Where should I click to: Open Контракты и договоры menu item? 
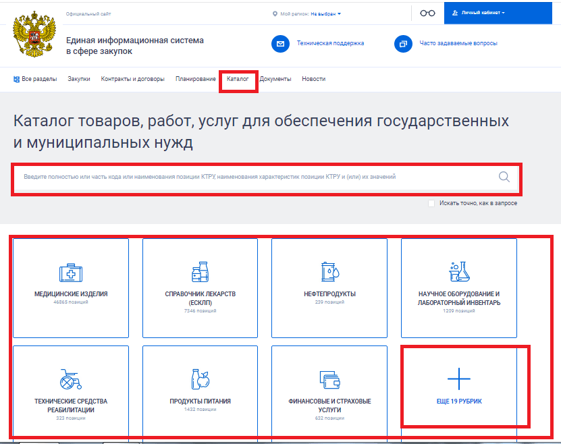[132, 79]
